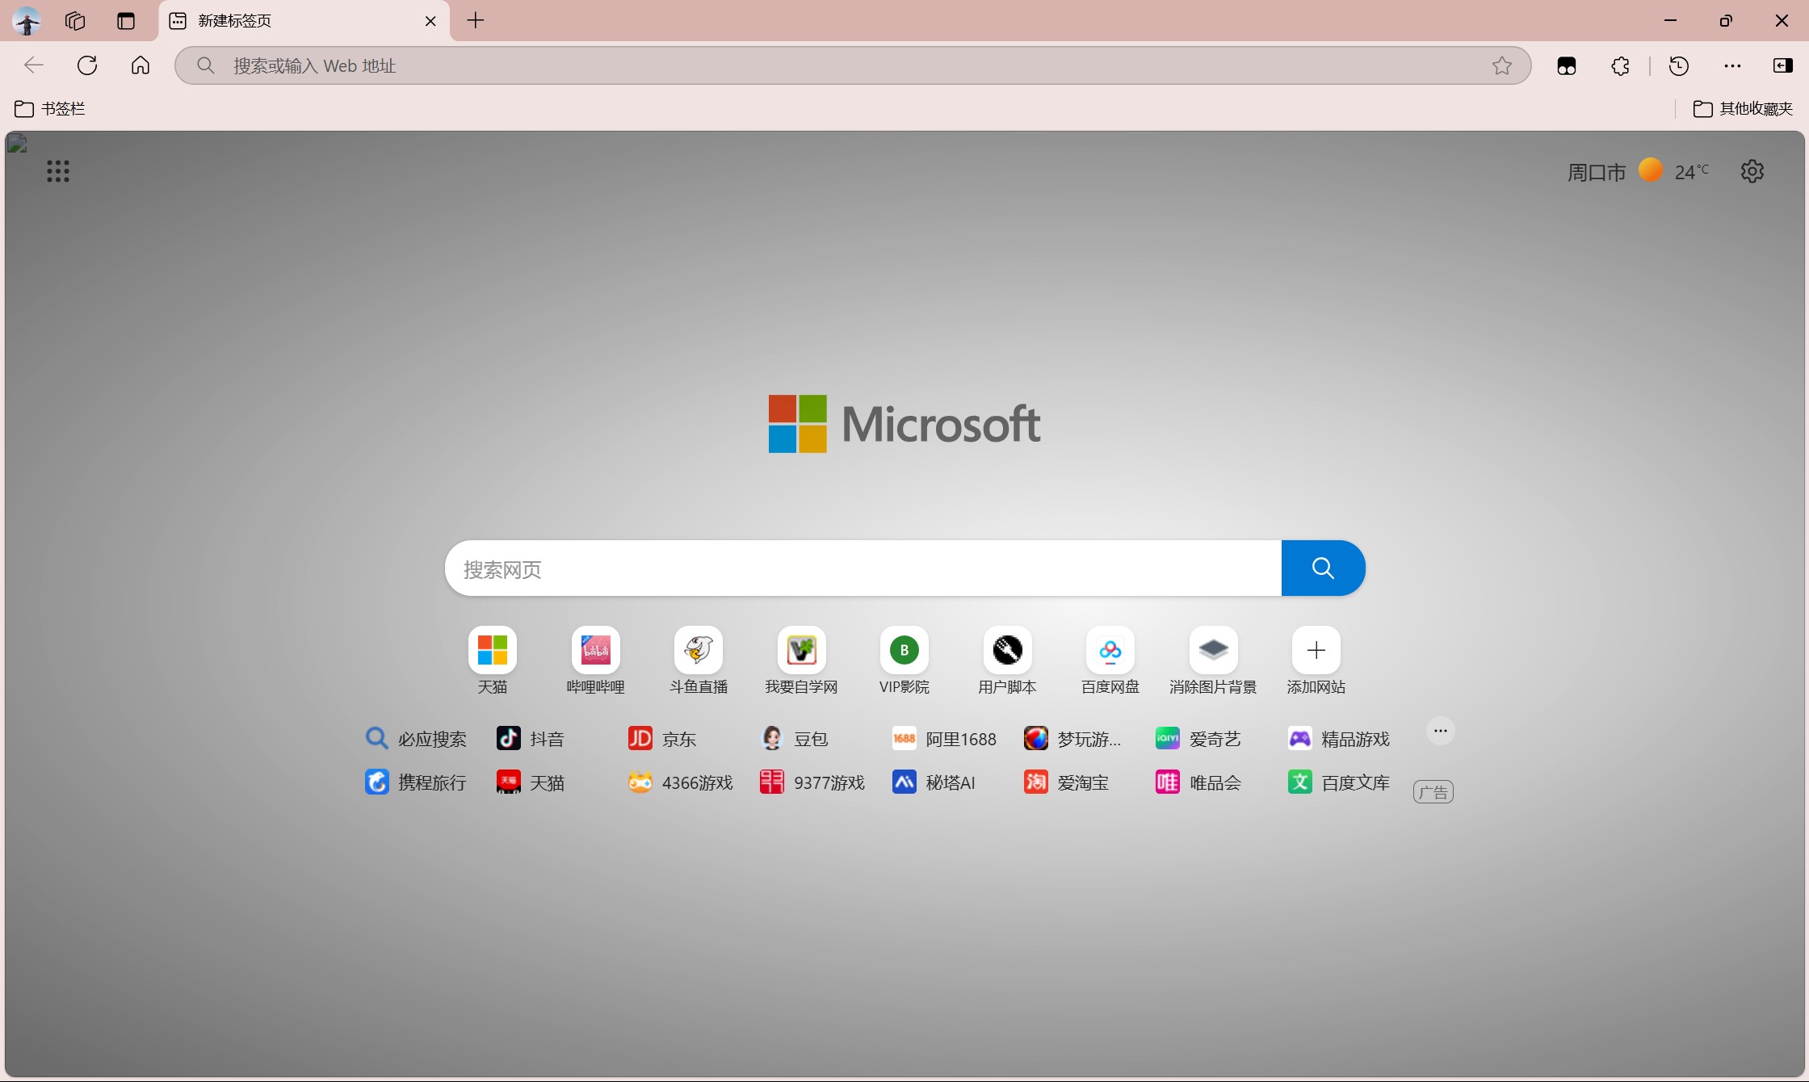Go to the home page
1809x1082 pixels.
point(141,65)
